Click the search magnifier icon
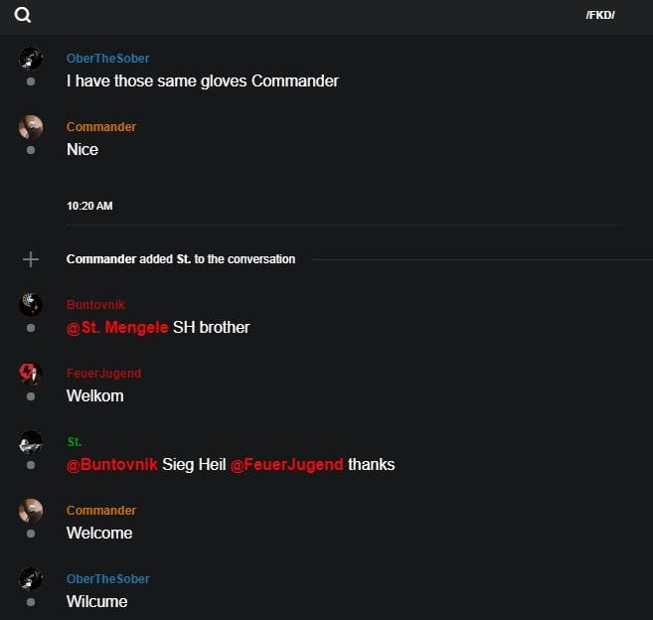The height and width of the screenshot is (620, 653). coord(23,15)
